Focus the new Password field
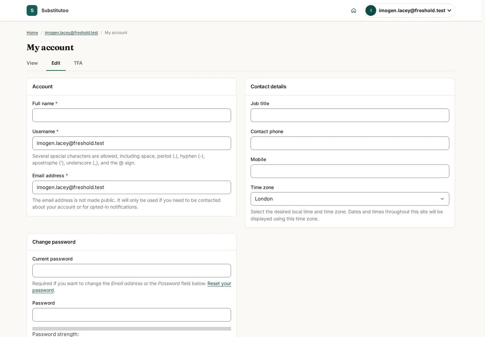The width and height of the screenshot is (485, 337). coord(132,315)
